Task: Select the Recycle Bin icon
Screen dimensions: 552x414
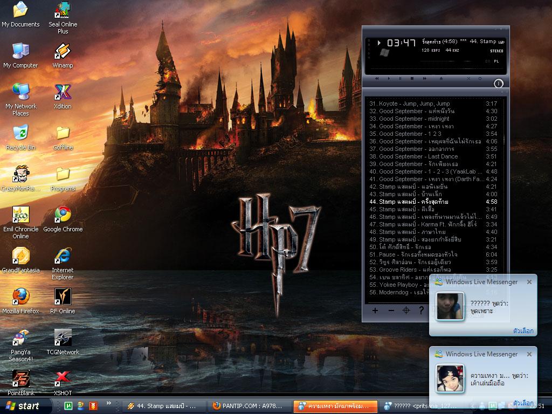Action: tap(20, 137)
